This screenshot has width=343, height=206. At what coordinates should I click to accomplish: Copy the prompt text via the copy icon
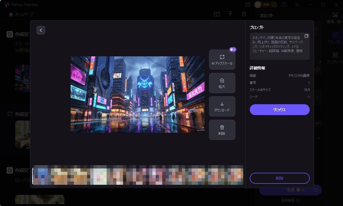pyautogui.click(x=306, y=36)
